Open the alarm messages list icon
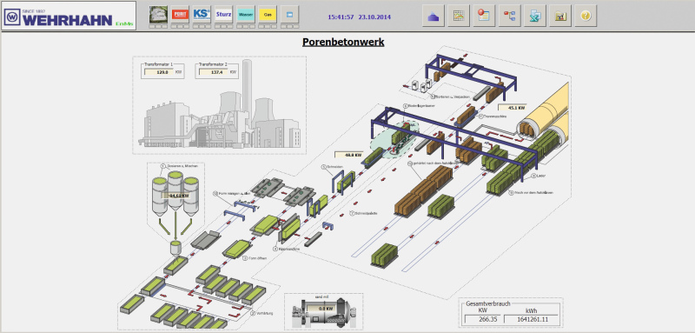This screenshot has height=333, width=695. pos(484,16)
